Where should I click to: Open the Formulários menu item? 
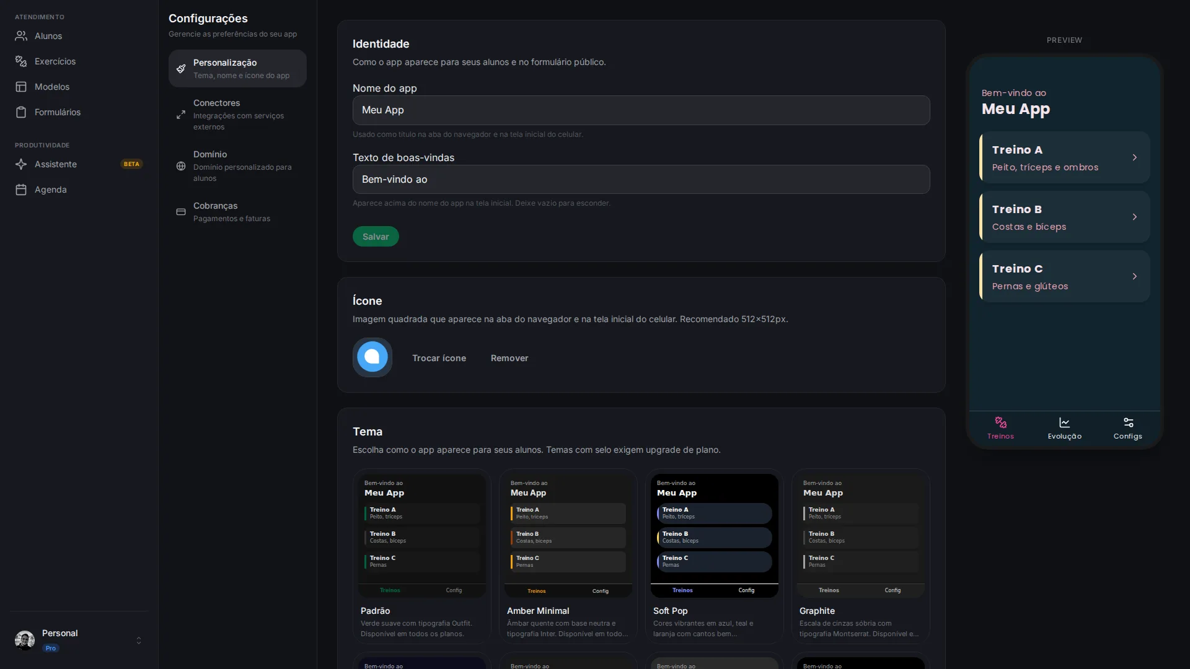79,112
